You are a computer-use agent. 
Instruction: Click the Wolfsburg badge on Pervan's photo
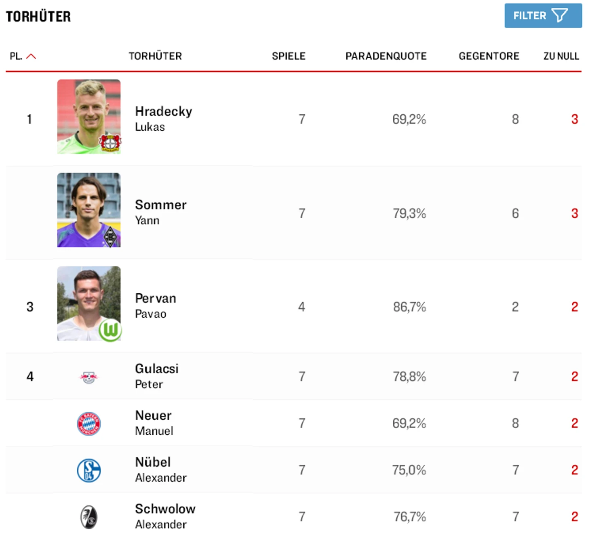[x=110, y=330]
